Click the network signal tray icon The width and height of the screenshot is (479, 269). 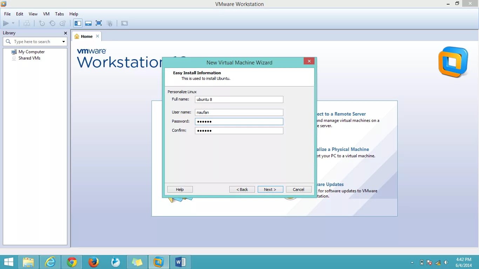pos(438,262)
